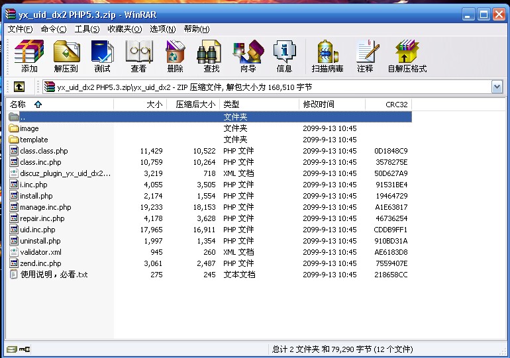Open the address bar path dropdown
This screenshot has height=358, width=510.
point(497,87)
